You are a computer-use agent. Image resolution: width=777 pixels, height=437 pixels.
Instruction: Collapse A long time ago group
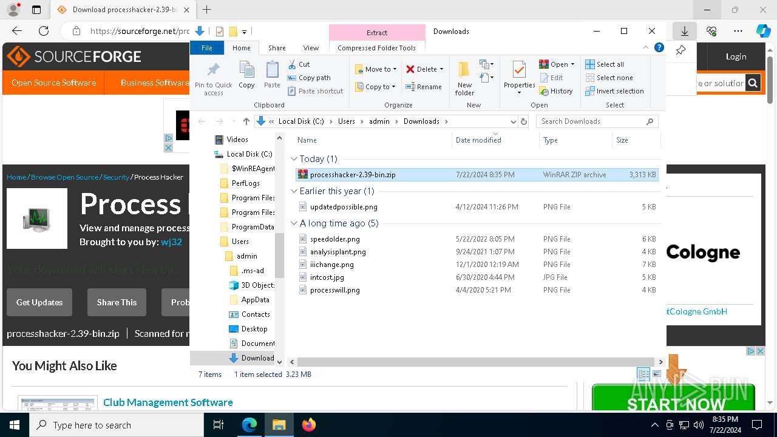coord(294,223)
